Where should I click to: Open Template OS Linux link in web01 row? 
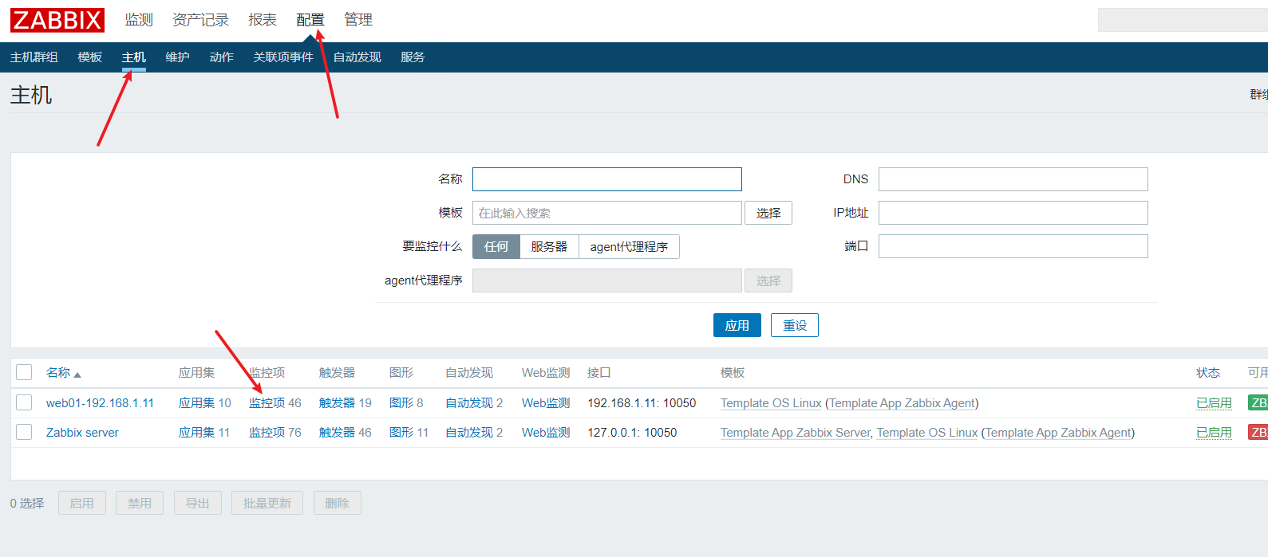click(771, 403)
